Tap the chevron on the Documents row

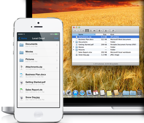click(x=57, y=45)
